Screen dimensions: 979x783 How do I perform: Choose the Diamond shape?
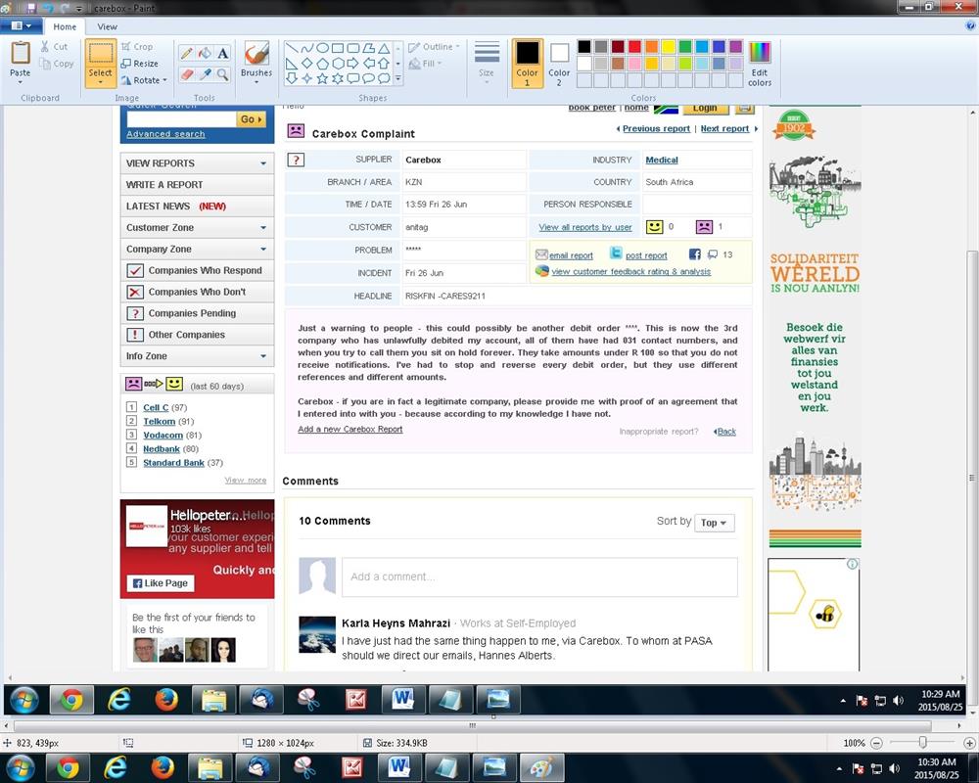point(307,63)
